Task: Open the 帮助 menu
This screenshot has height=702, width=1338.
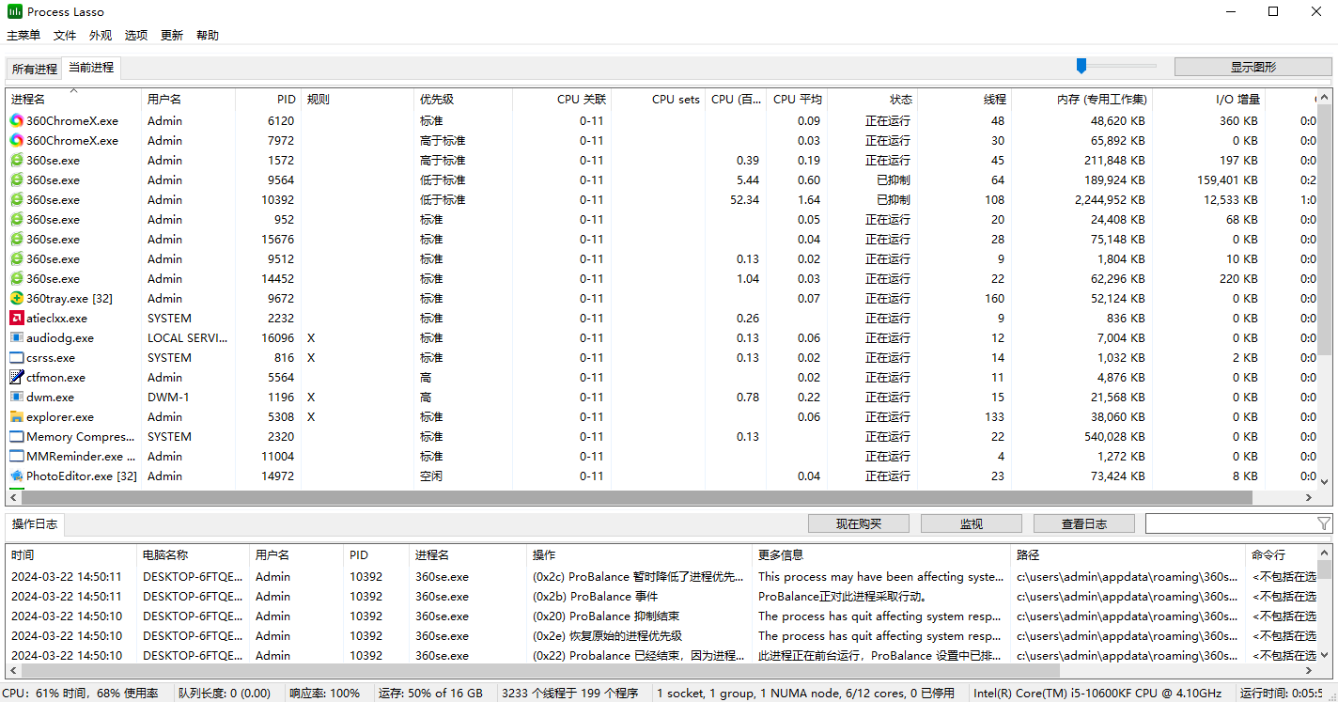Action: pos(208,36)
